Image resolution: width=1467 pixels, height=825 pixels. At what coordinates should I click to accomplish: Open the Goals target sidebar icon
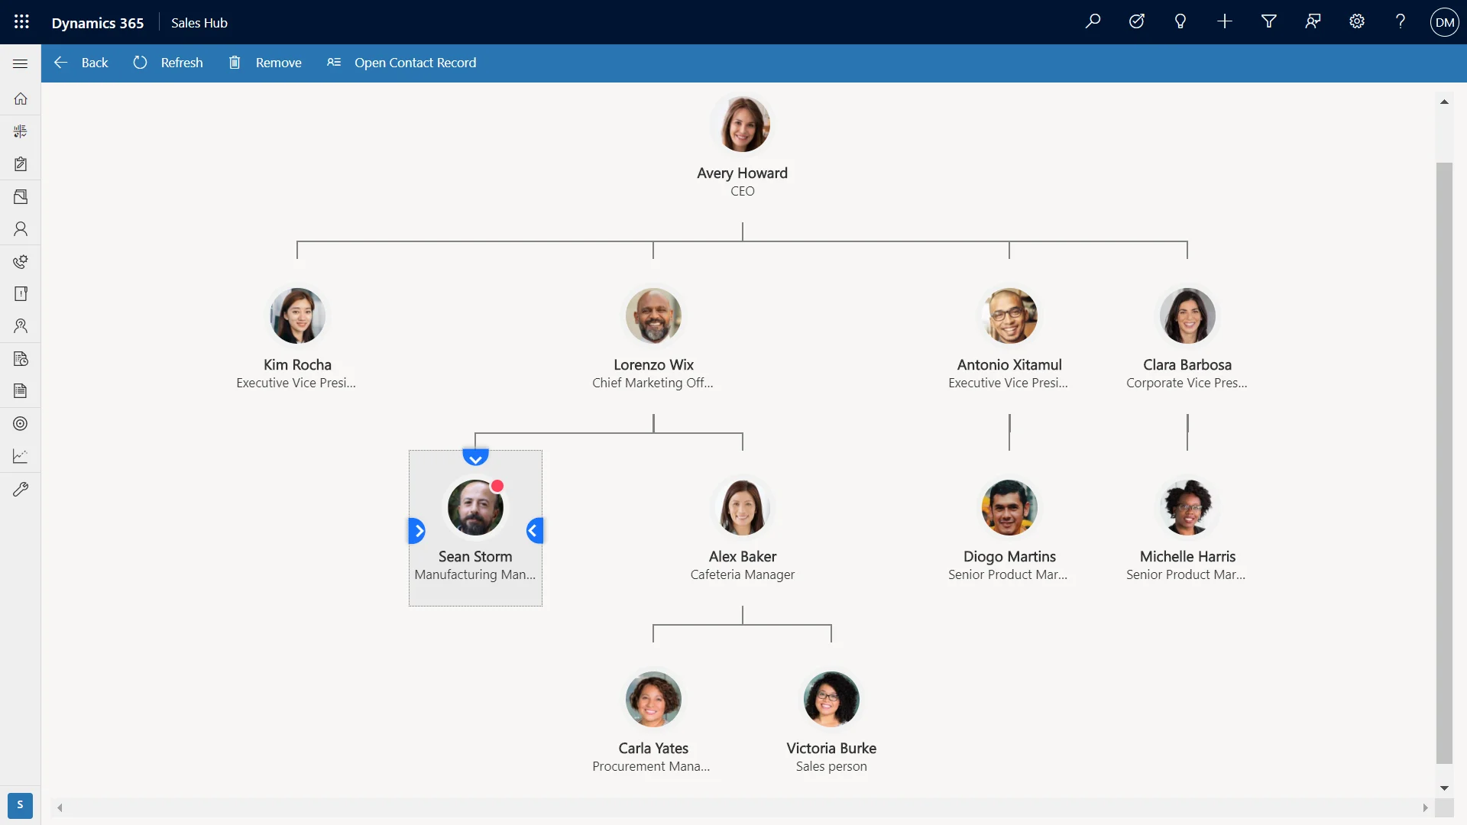[21, 423]
